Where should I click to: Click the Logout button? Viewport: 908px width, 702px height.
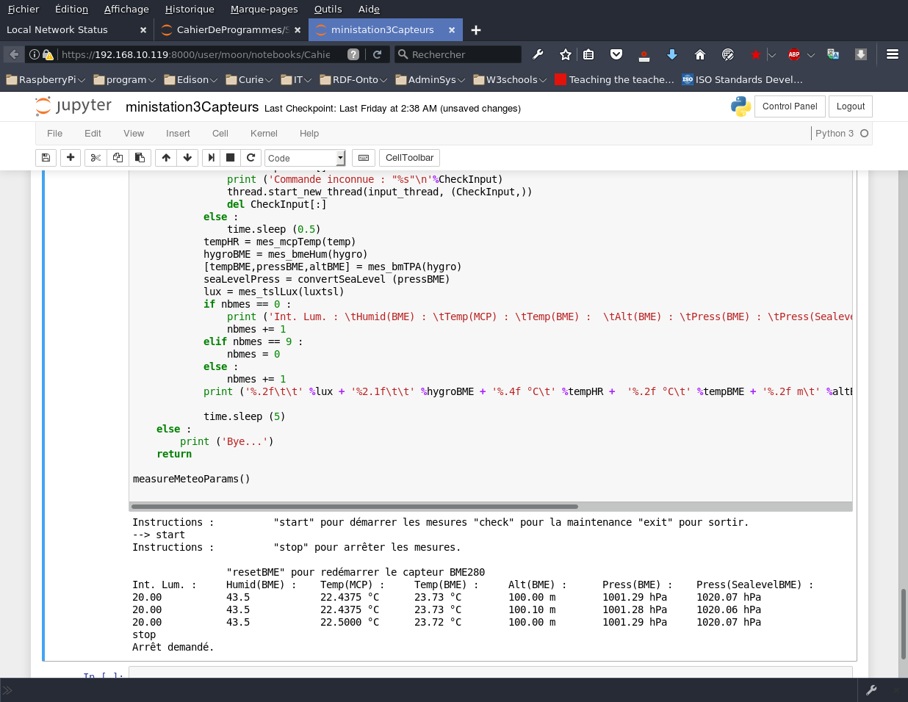point(850,106)
